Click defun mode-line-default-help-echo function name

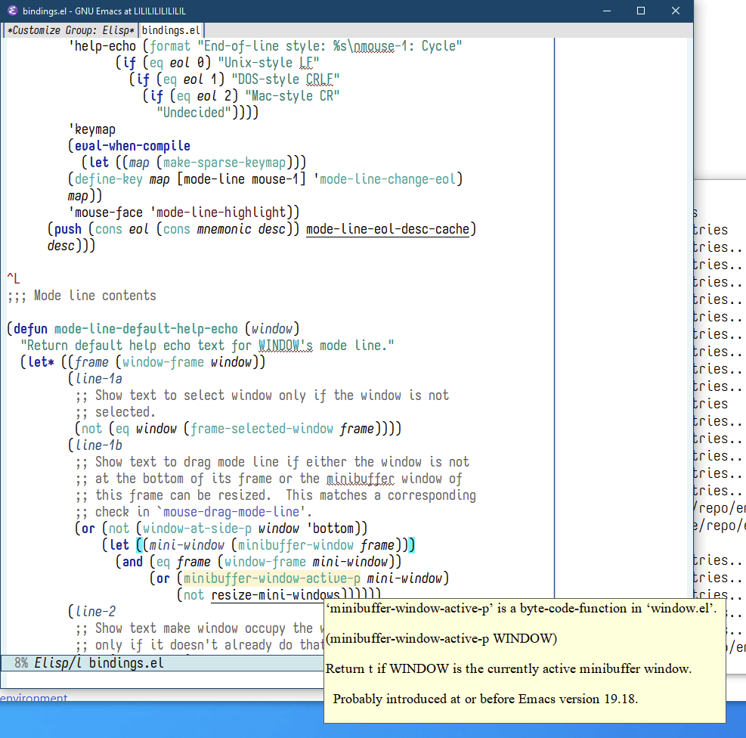[x=146, y=329]
